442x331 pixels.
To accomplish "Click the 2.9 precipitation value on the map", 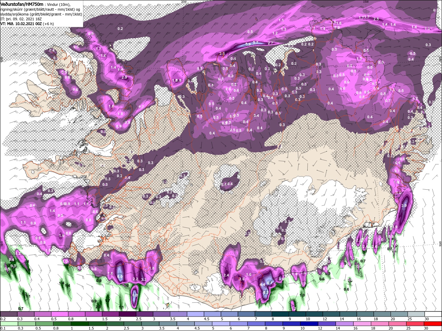I will (125, 78).
